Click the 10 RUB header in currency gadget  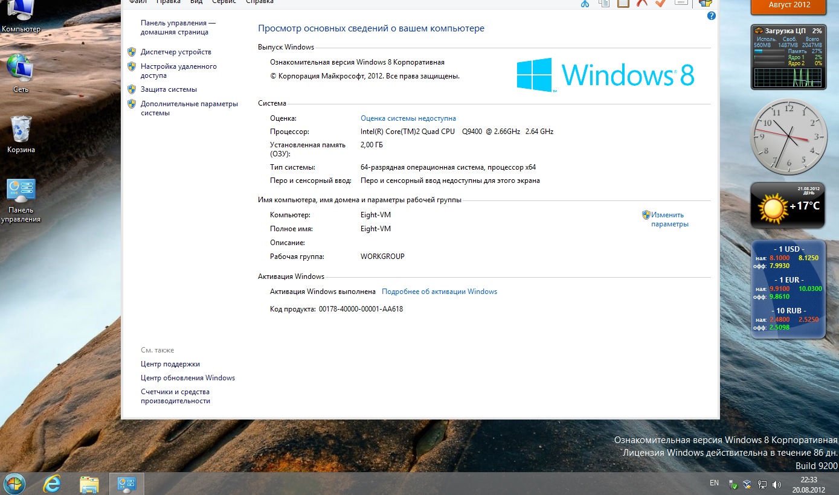coord(788,310)
